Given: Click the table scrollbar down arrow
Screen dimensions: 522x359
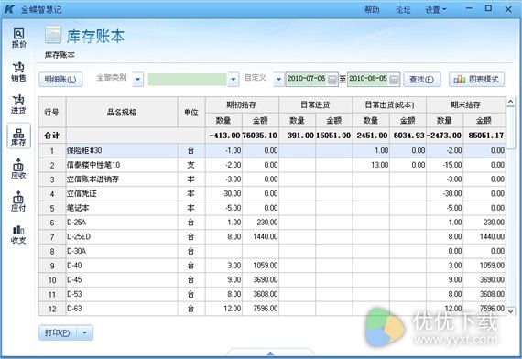Looking at the screenshot, I should pyautogui.click(x=511, y=311).
